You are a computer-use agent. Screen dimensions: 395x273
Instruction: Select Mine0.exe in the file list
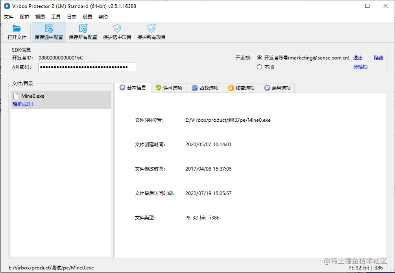pos(61,100)
